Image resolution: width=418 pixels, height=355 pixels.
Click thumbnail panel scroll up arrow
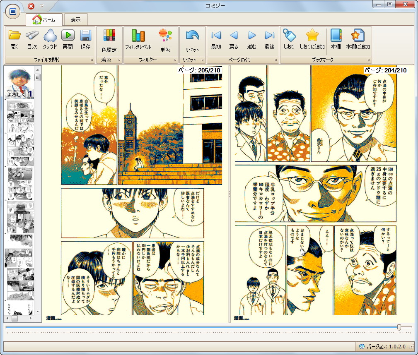pos(38,70)
